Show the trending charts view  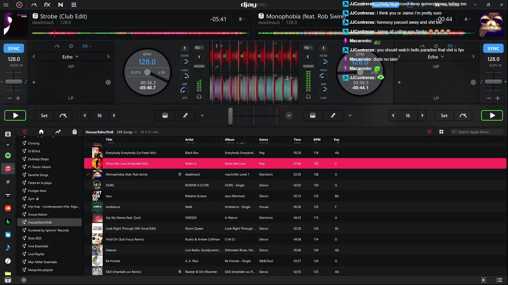coord(58,132)
